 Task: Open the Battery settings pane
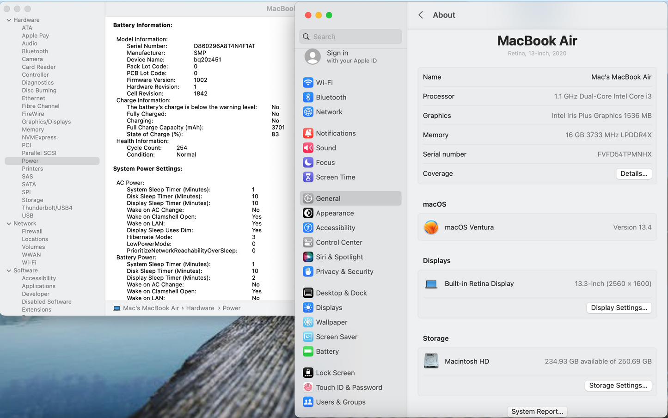coord(327,351)
